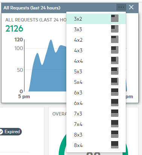Screen dimensions: 142x155
Task: Click the blue area chart of requests
Action: 48,70
